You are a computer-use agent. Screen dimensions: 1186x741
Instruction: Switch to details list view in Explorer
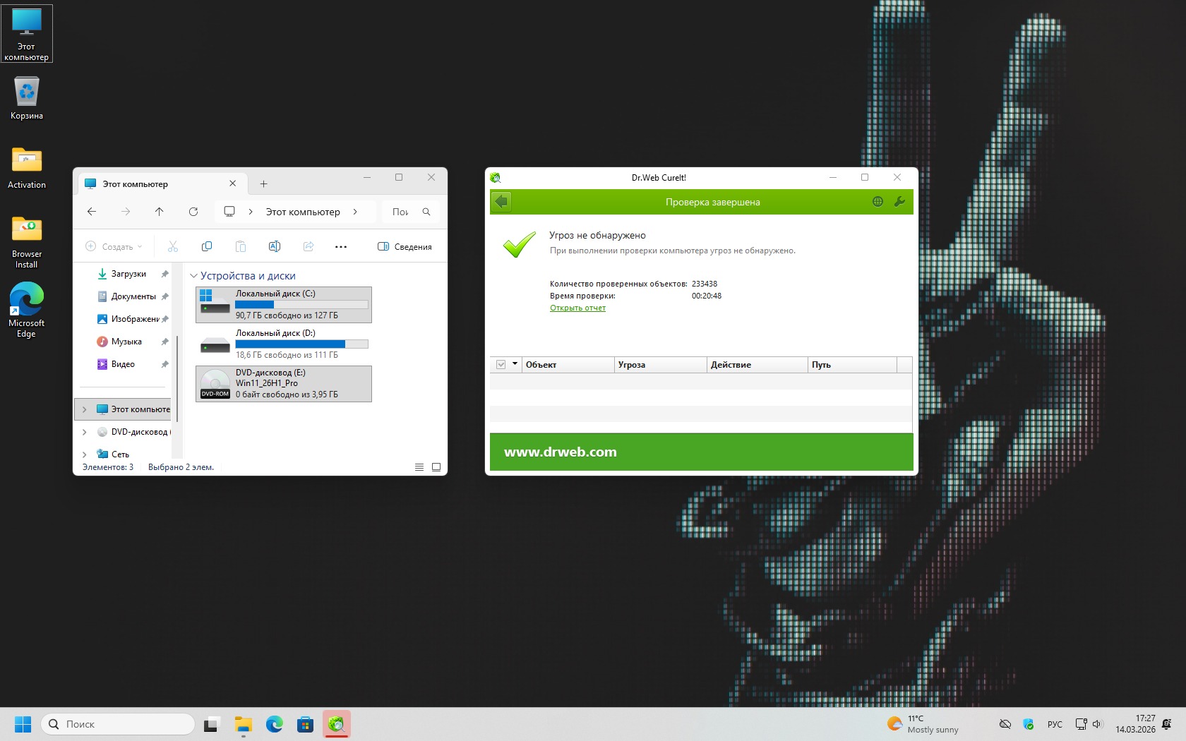click(x=419, y=467)
